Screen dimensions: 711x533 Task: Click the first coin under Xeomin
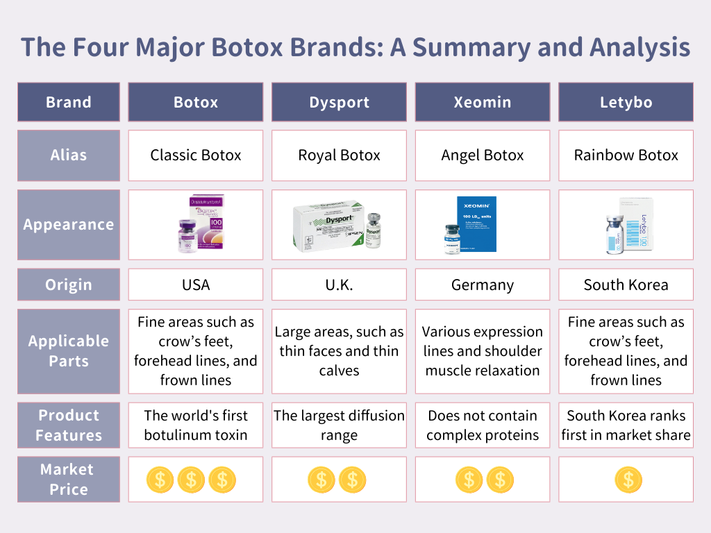(x=469, y=480)
